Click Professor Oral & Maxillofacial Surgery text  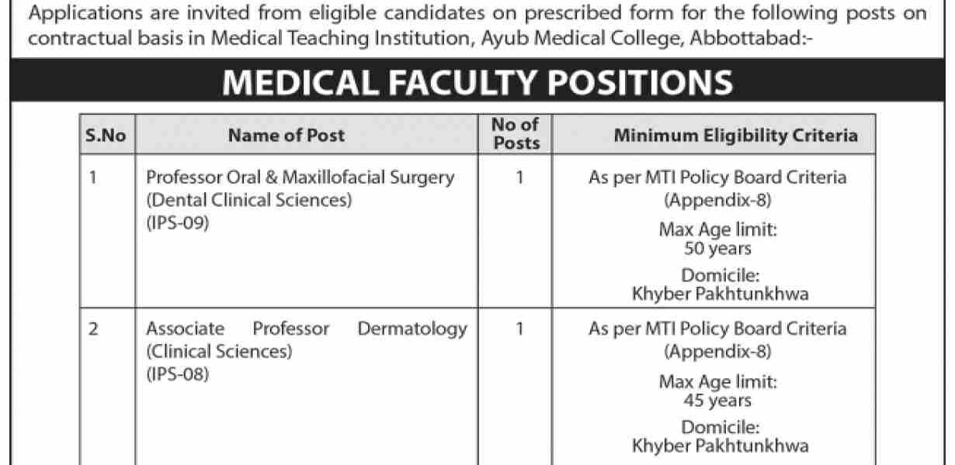300,177
